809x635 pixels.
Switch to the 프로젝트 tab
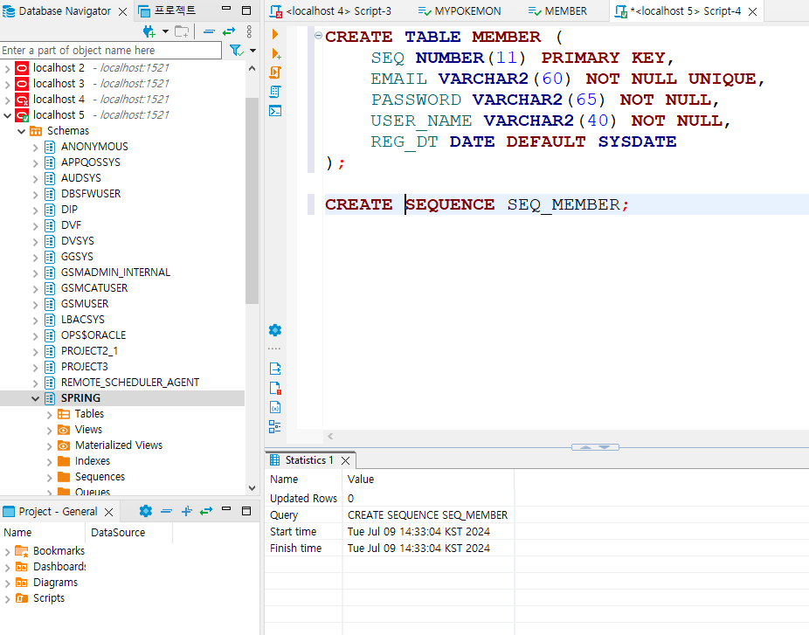point(175,11)
